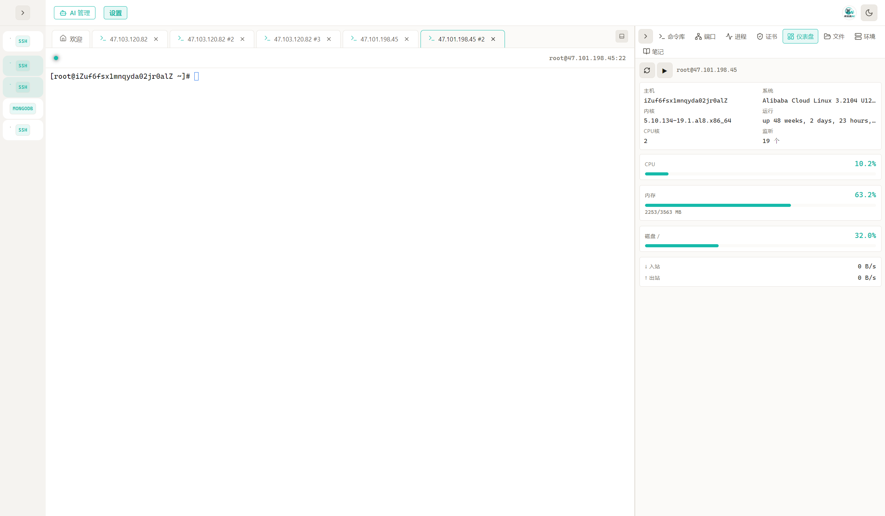Collapse right panel with chevron button
Screen dimensions: 885x516
[645, 36]
